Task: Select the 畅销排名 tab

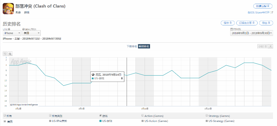Action: 144,46
